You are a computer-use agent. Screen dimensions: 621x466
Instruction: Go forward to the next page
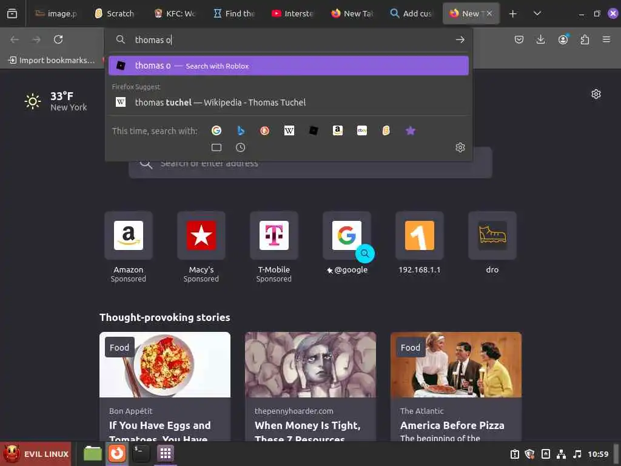tap(36, 39)
